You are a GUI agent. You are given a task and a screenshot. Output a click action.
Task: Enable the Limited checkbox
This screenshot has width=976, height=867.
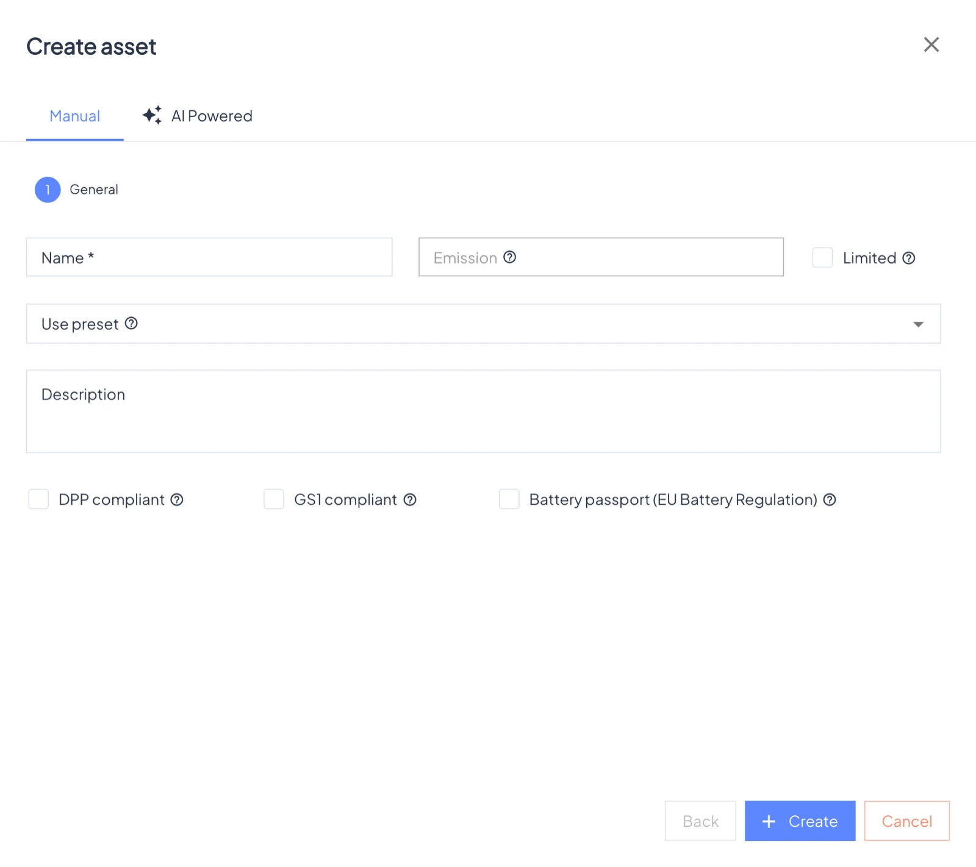[822, 257]
